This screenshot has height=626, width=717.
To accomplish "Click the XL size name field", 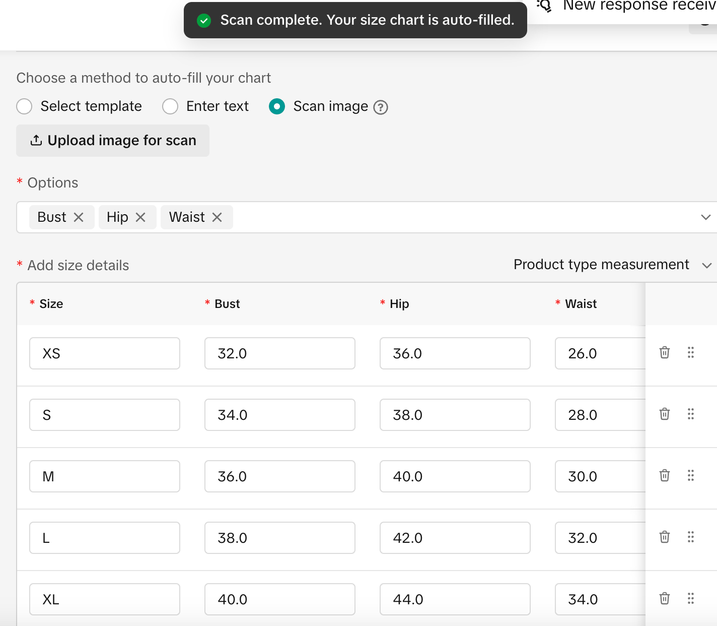I will tap(105, 599).
